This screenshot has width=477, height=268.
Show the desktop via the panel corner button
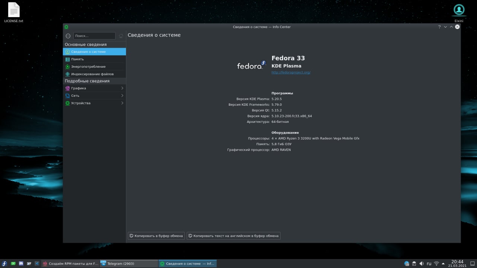(473, 264)
